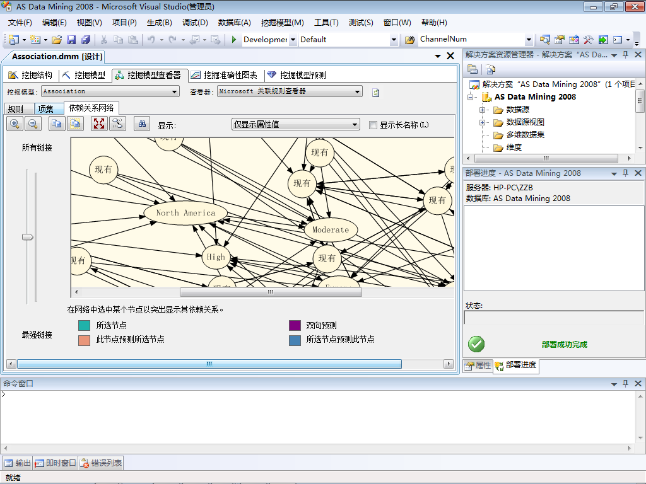Click inside the 命令窗口 input area
Image resolution: width=646 pixels, height=484 pixels.
pyautogui.click(x=317, y=417)
